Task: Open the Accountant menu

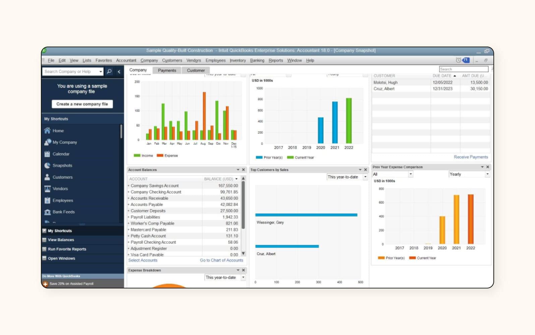Action: pyautogui.click(x=126, y=60)
